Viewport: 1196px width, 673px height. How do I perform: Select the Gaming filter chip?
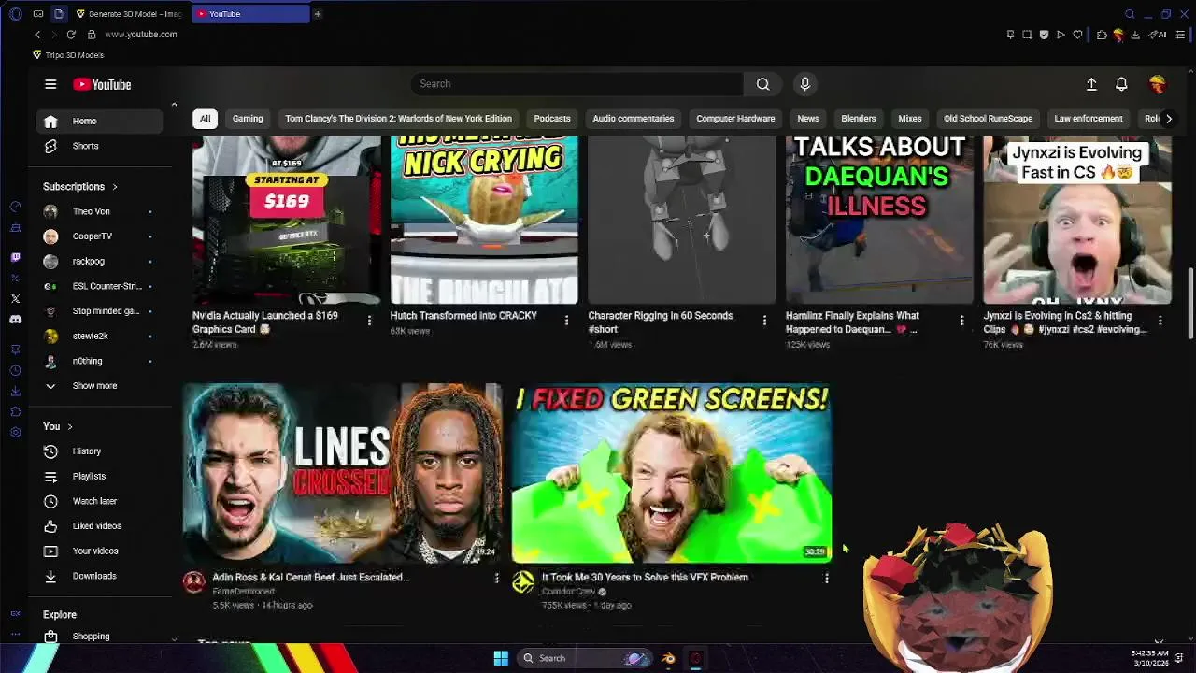[x=248, y=119]
